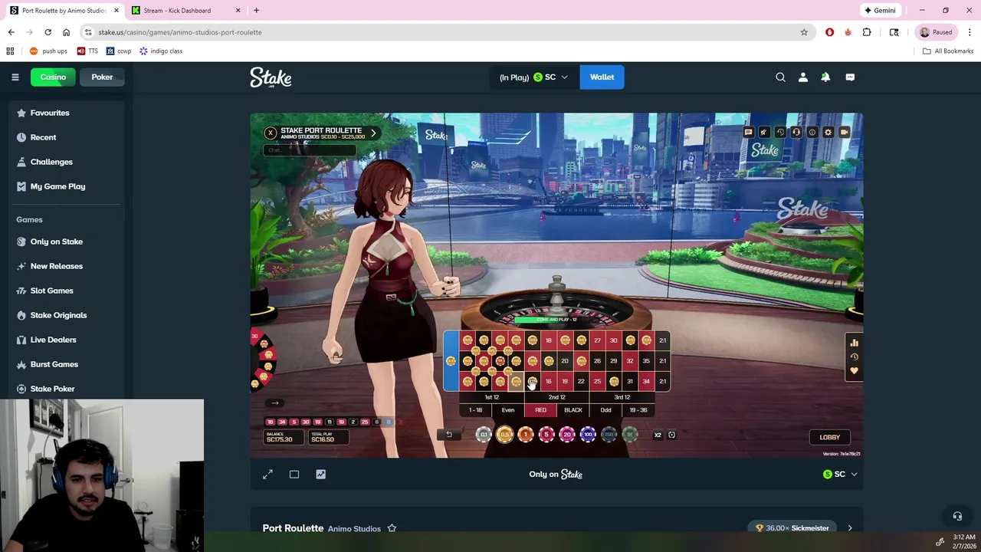This screenshot has height=552, width=981.
Task: Undo the last bet with arrow button
Action: 449,435
